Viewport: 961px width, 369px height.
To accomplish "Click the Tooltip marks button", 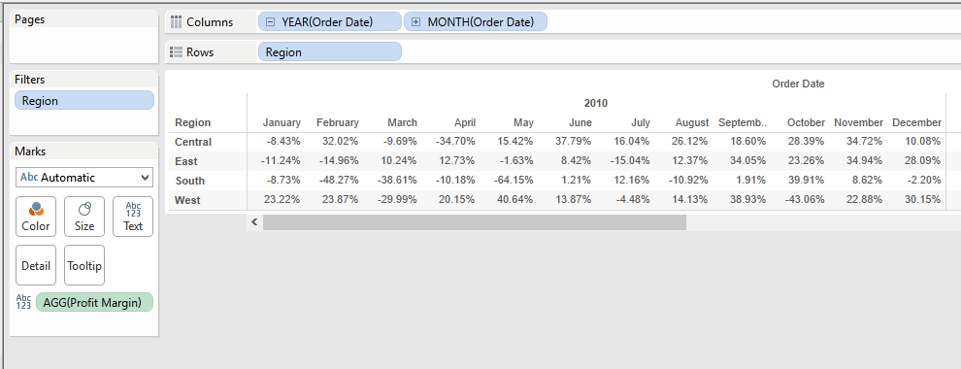I will [x=84, y=265].
